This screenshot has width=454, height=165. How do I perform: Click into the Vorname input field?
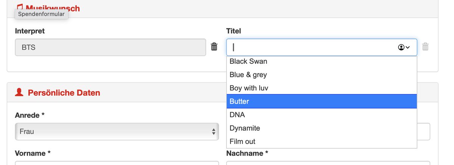(117, 163)
